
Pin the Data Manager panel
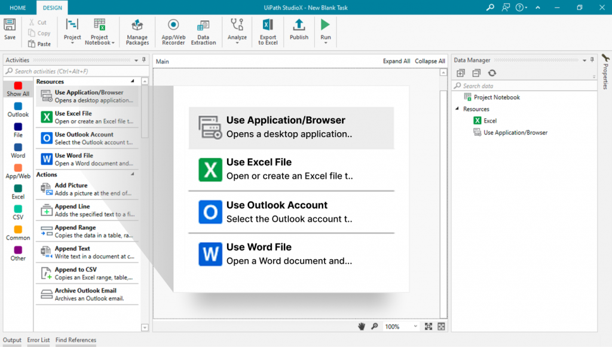pyautogui.click(x=592, y=60)
